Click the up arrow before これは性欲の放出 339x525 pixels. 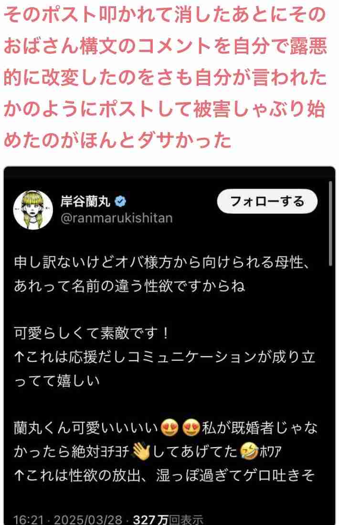tap(19, 475)
